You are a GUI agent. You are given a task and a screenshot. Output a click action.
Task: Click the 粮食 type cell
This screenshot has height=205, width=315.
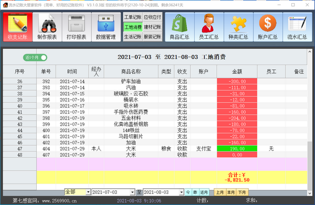coord(166,148)
